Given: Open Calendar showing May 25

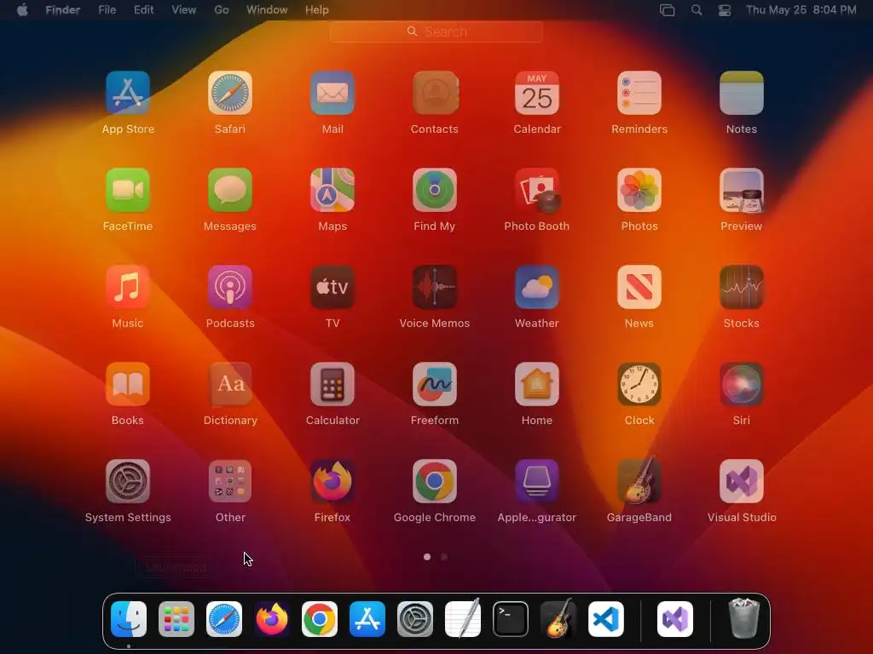Looking at the screenshot, I should (537, 93).
